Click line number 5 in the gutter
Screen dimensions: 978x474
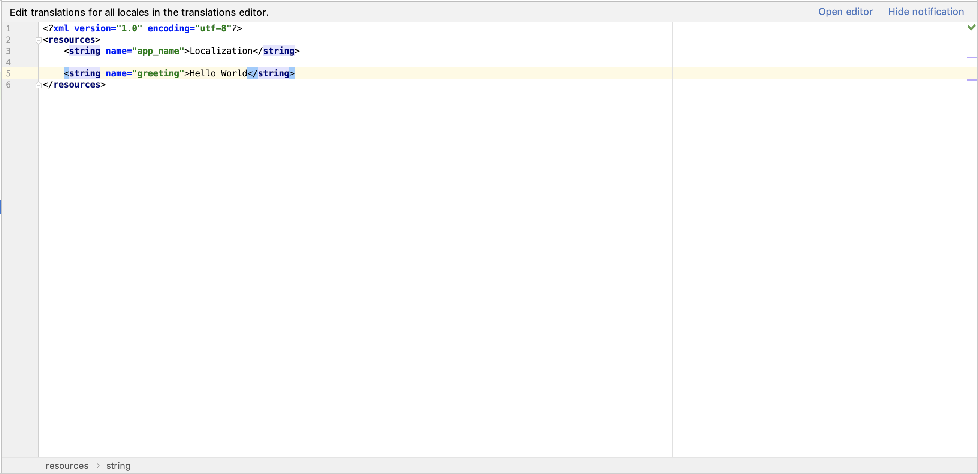click(x=8, y=73)
